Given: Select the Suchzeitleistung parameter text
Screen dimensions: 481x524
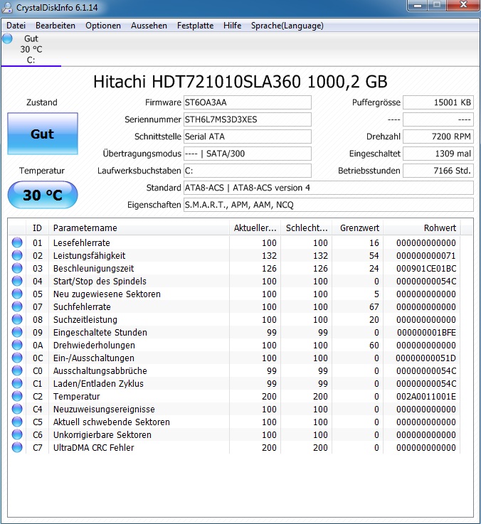Looking at the screenshot, I should pos(85,319).
